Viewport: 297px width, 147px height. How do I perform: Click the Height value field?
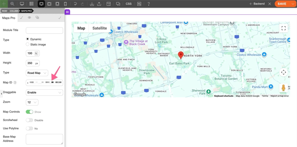(x=30, y=63)
